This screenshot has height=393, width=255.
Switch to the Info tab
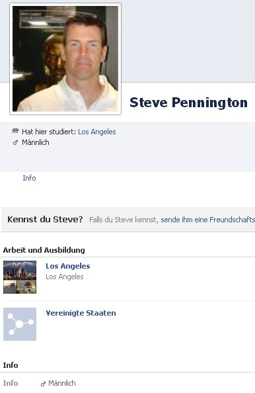point(29,178)
